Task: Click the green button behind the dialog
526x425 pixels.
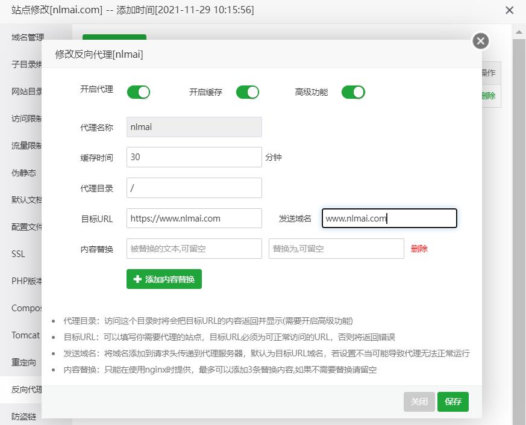Action: [114, 37]
